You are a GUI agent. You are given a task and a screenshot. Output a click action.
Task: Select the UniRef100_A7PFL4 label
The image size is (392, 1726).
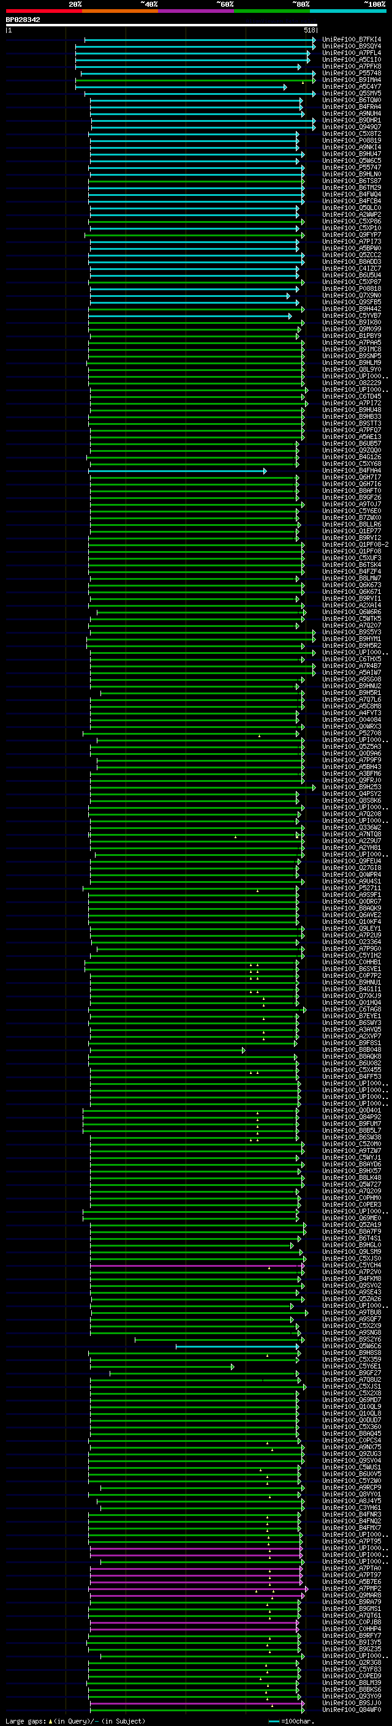click(x=352, y=53)
